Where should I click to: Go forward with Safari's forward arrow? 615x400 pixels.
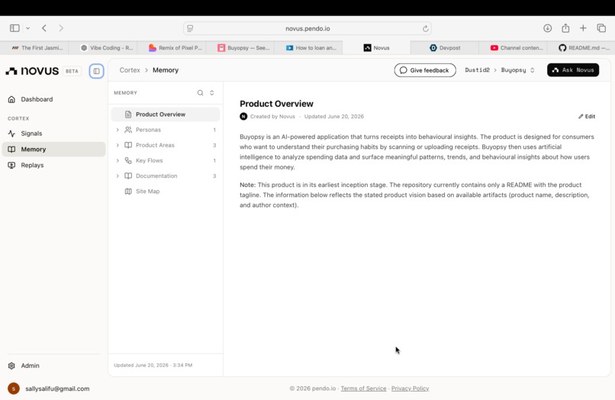coord(61,28)
